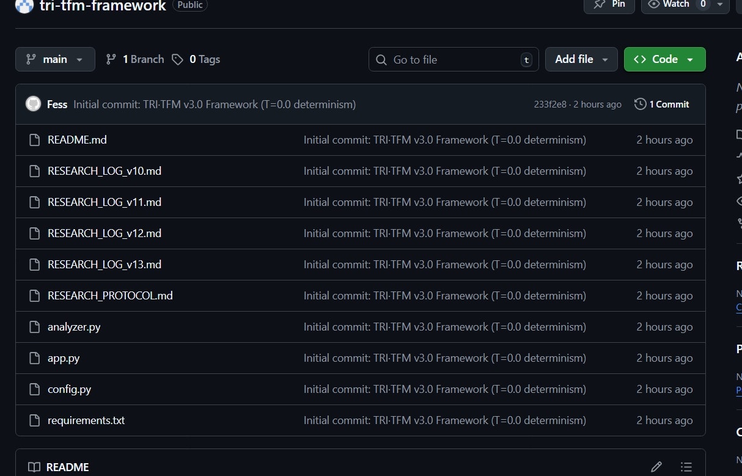This screenshot has height=476, width=742.
Task: Click the Initial commit message link
Action: pos(214,104)
